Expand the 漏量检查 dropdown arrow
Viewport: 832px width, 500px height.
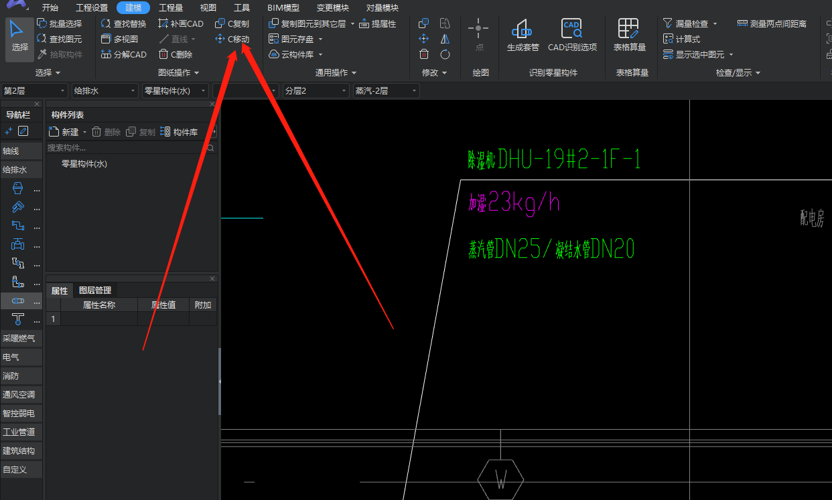(715, 24)
